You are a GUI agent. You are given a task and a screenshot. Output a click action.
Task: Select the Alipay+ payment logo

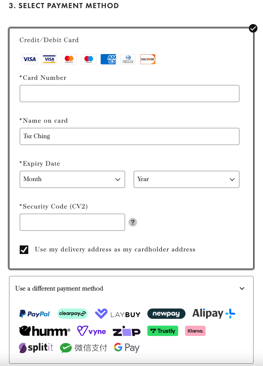pos(214,314)
